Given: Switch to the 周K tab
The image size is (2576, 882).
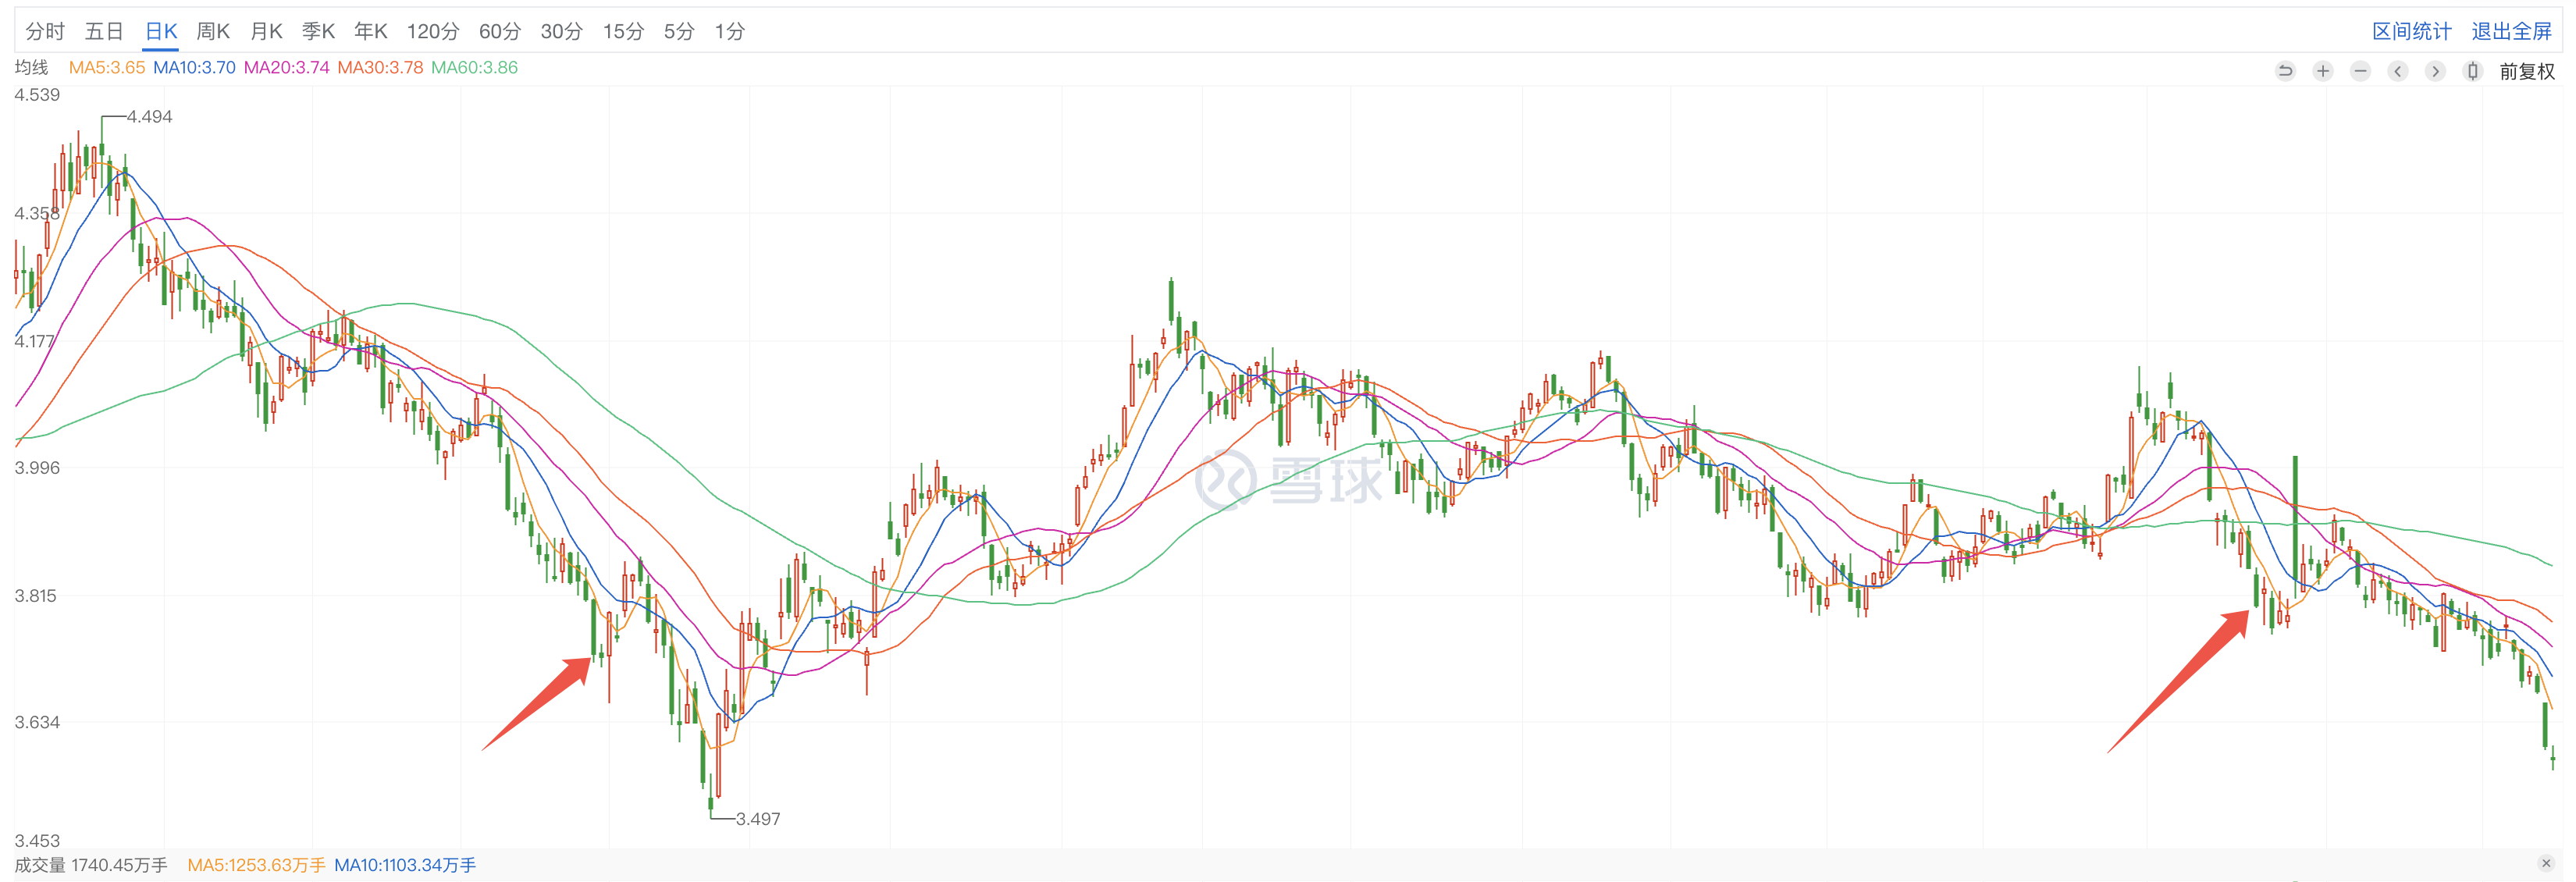Looking at the screenshot, I should pyautogui.click(x=213, y=31).
